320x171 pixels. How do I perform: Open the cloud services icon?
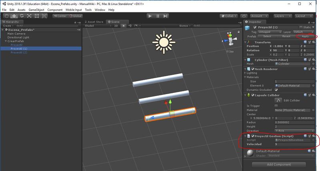click(x=244, y=16)
